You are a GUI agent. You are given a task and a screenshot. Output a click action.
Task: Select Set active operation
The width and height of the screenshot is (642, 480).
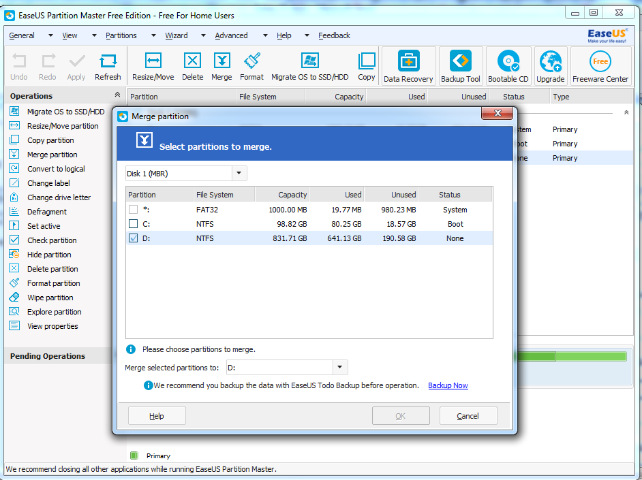pos(44,226)
